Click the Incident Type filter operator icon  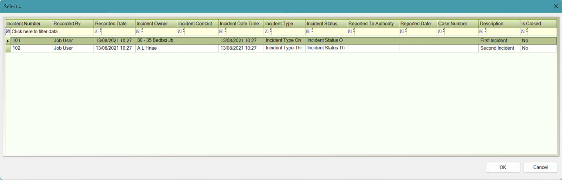[x=267, y=31]
